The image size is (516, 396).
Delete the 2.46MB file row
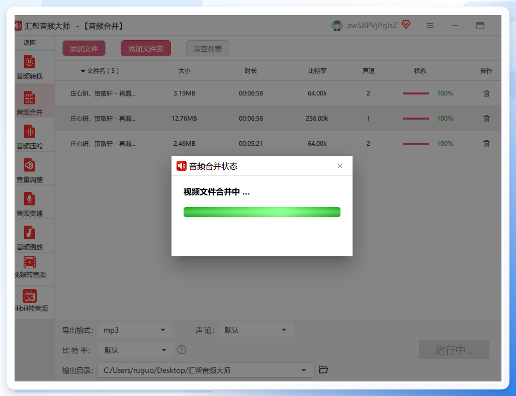486,144
